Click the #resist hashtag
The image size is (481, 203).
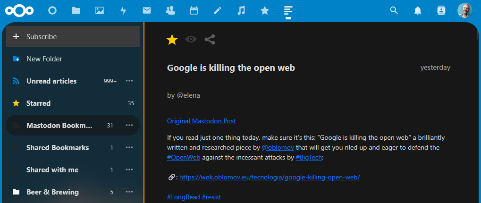tap(211, 197)
